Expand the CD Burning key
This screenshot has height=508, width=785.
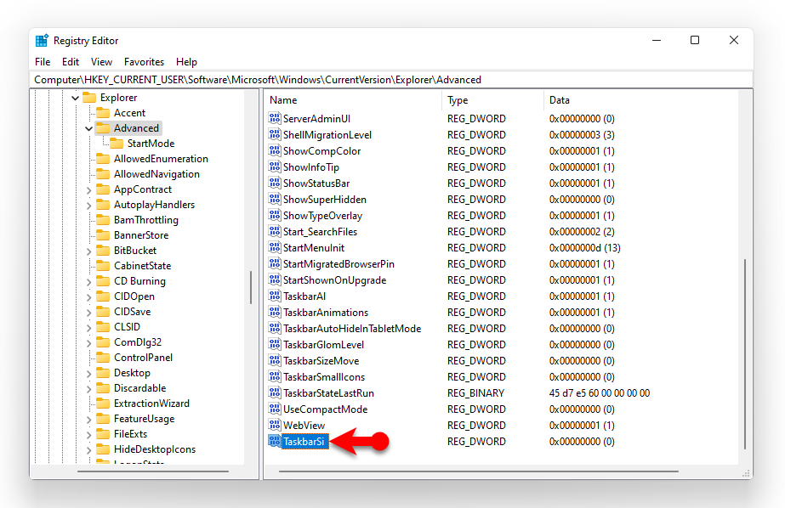click(x=88, y=281)
